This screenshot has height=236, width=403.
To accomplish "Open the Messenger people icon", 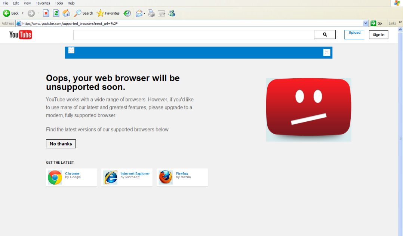I will pyautogui.click(x=172, y=13).
